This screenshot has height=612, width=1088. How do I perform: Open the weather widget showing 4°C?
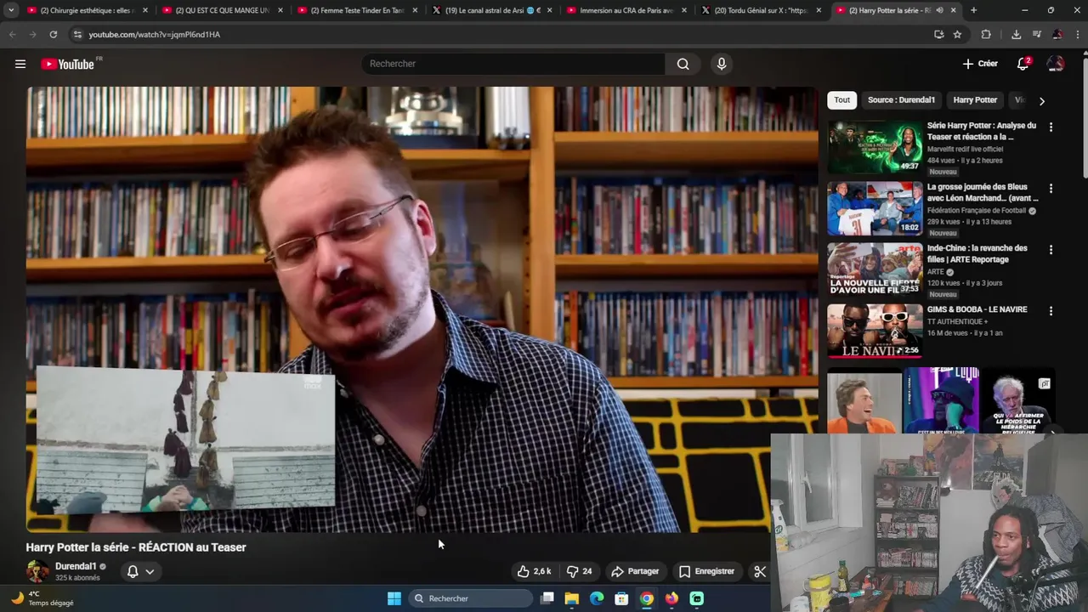tap(42, 598)
